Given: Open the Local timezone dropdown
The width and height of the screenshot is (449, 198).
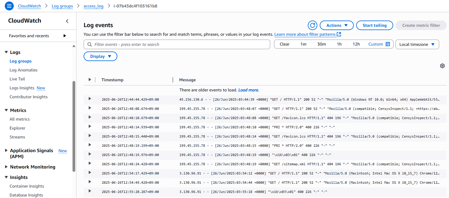Looking at the screenshot, I should point(417,44).
